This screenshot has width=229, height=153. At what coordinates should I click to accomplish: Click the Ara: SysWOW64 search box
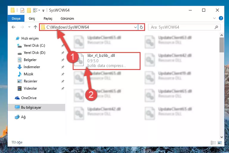(x=184, y=27)
